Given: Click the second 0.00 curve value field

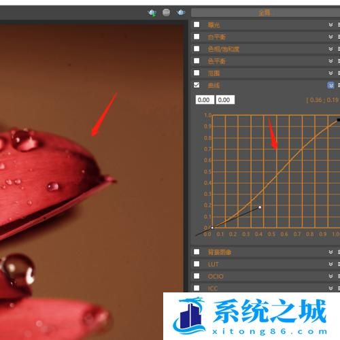Looking at the screenshot, I should [x=225, y=100].
